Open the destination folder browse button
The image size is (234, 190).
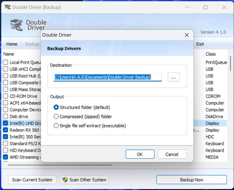(173, 77)
